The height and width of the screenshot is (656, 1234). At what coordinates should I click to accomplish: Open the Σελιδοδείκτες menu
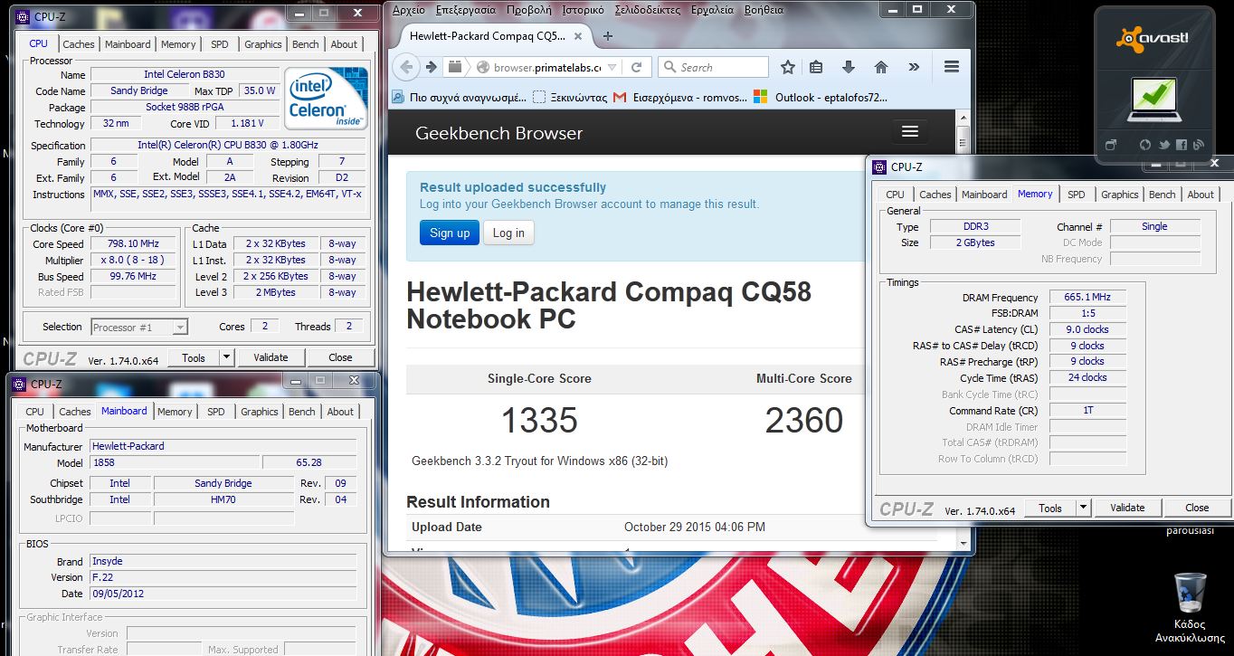point(648,10)
